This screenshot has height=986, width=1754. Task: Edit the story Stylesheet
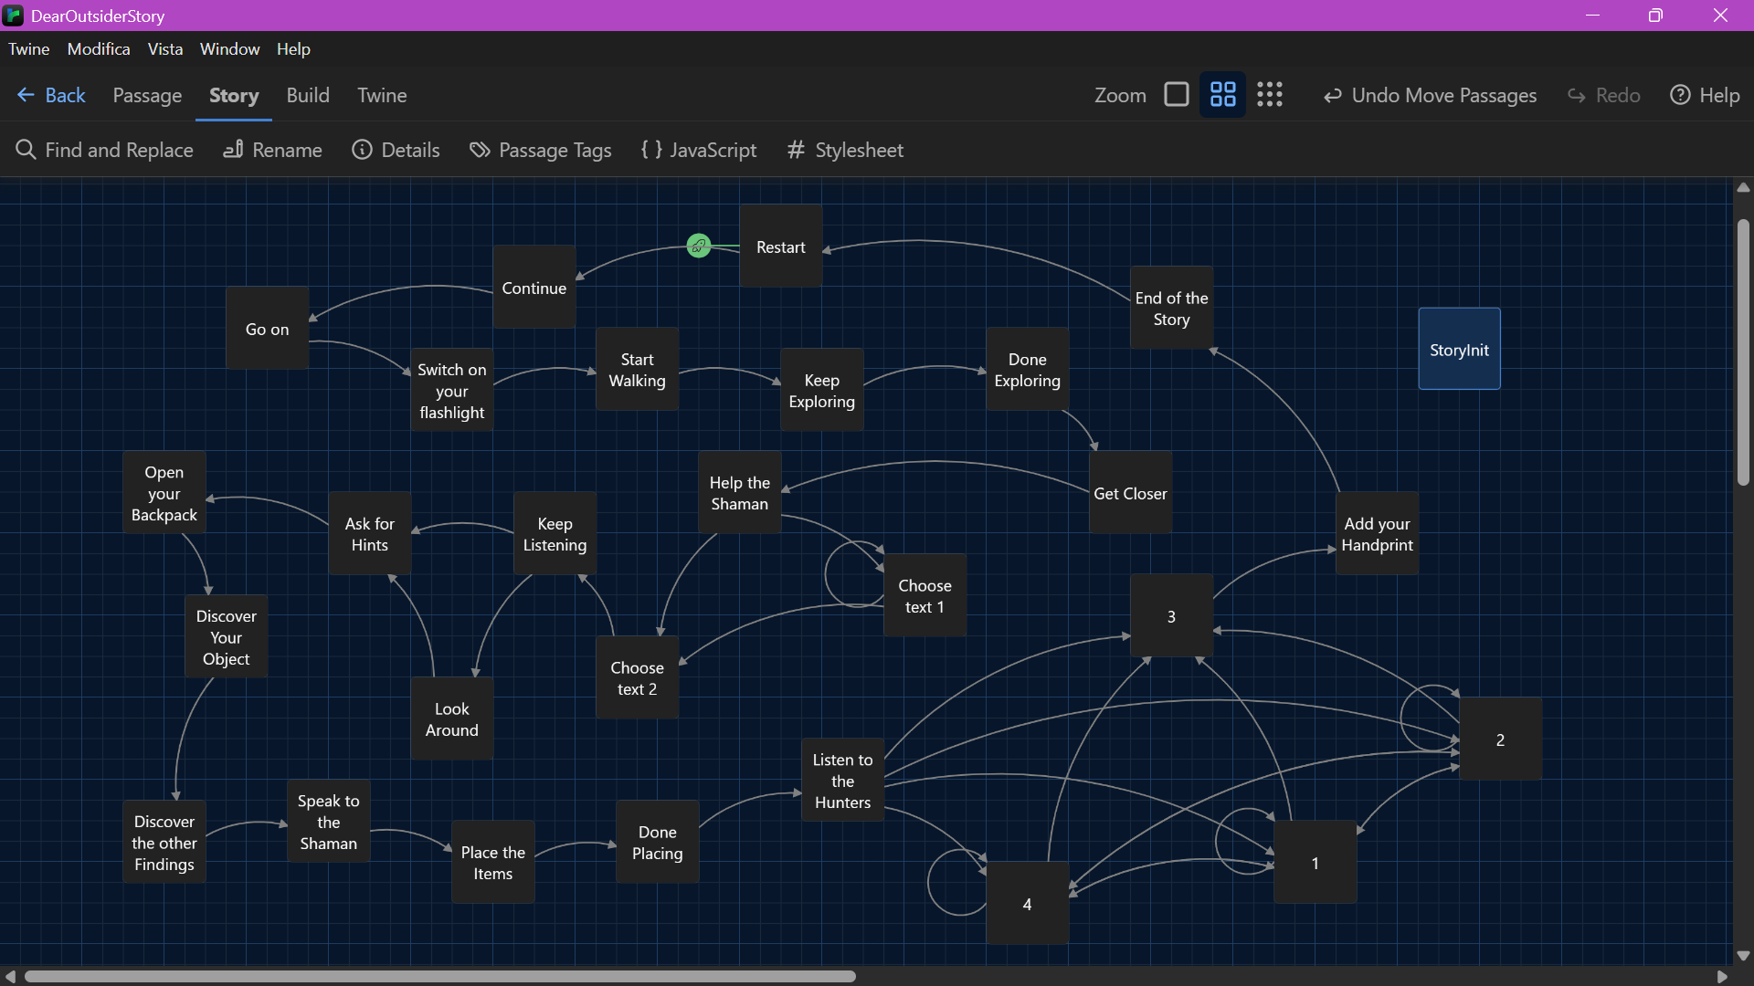coord(843,150)
